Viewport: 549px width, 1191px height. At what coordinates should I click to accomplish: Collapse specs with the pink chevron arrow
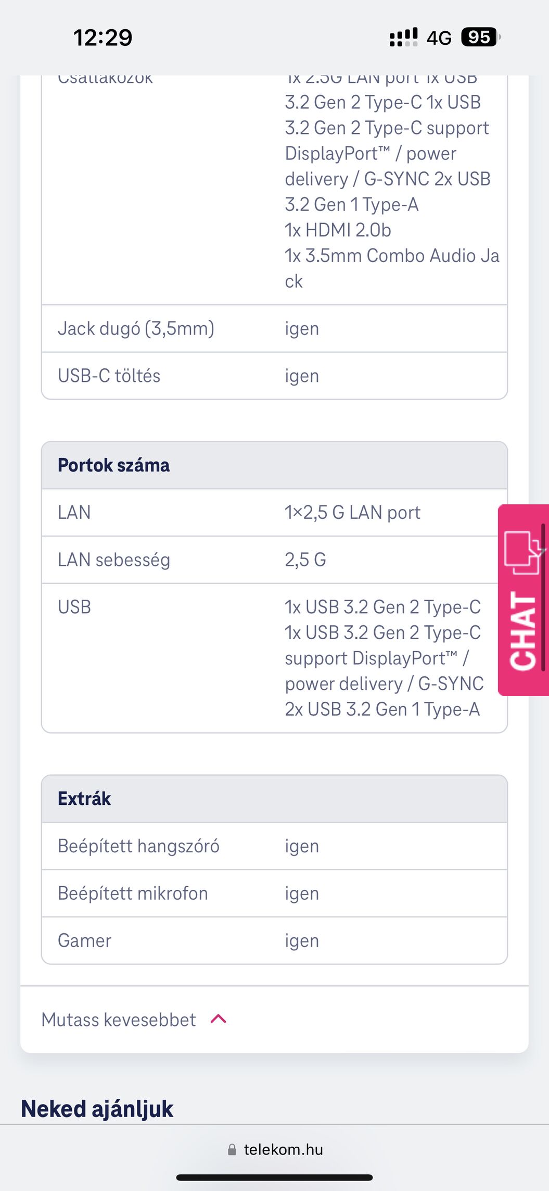(x=219, y=1019)
